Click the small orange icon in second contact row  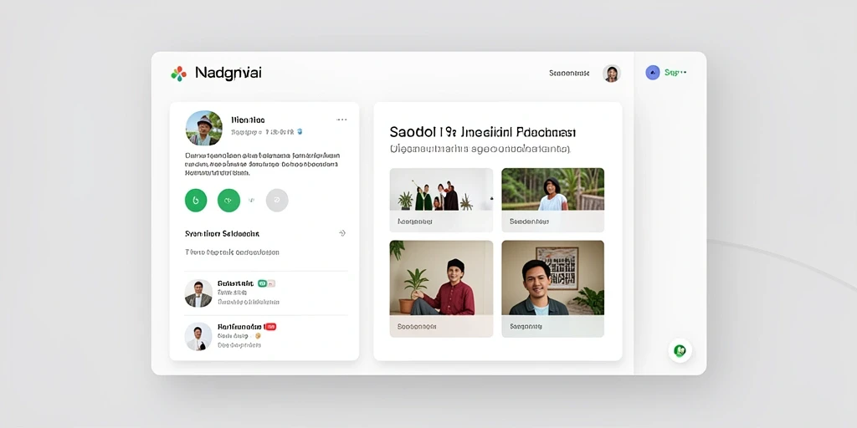[258, 336]
